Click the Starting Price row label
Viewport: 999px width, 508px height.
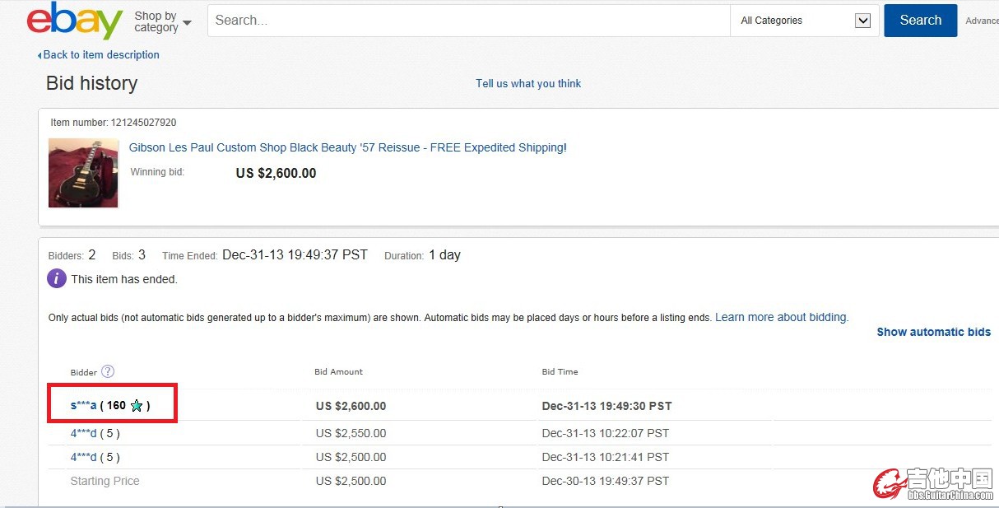105,481
